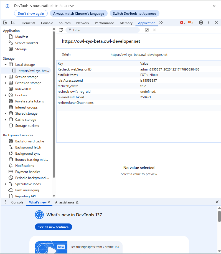
Task: Switch to the Performance tab
Action: coord(104,23)
